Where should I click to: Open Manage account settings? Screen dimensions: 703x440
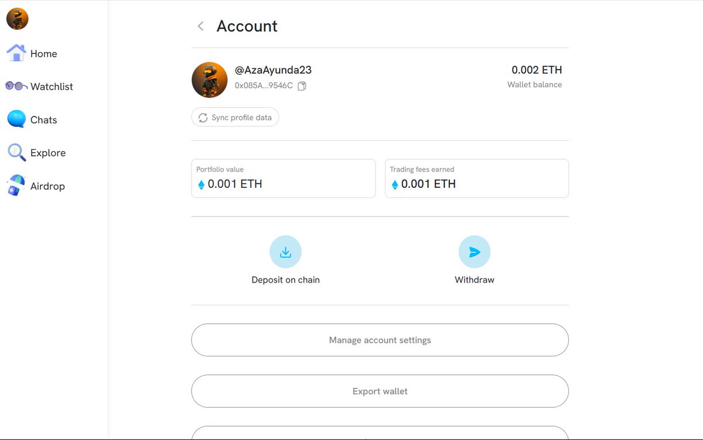point(380,340)
